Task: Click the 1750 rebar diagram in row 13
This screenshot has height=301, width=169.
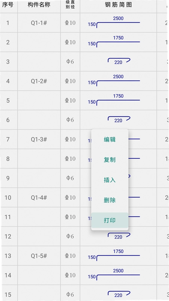Action: [x=114, y=255]
